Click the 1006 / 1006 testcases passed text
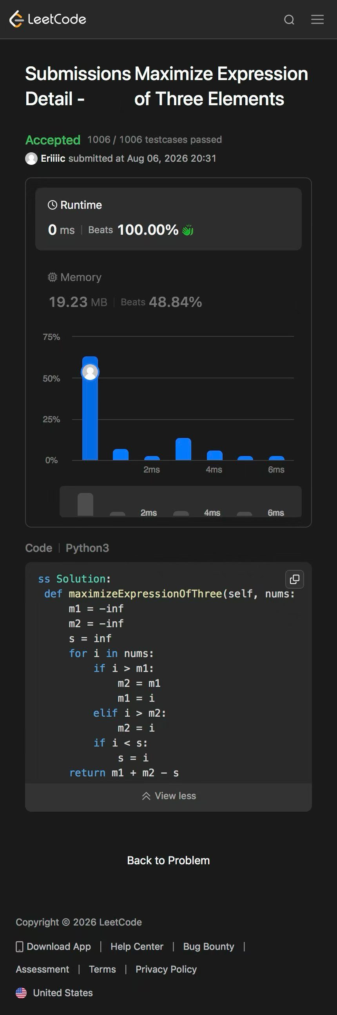Image resolution: width=337 pixels, height=1015 pixels. tap(154, 139)
